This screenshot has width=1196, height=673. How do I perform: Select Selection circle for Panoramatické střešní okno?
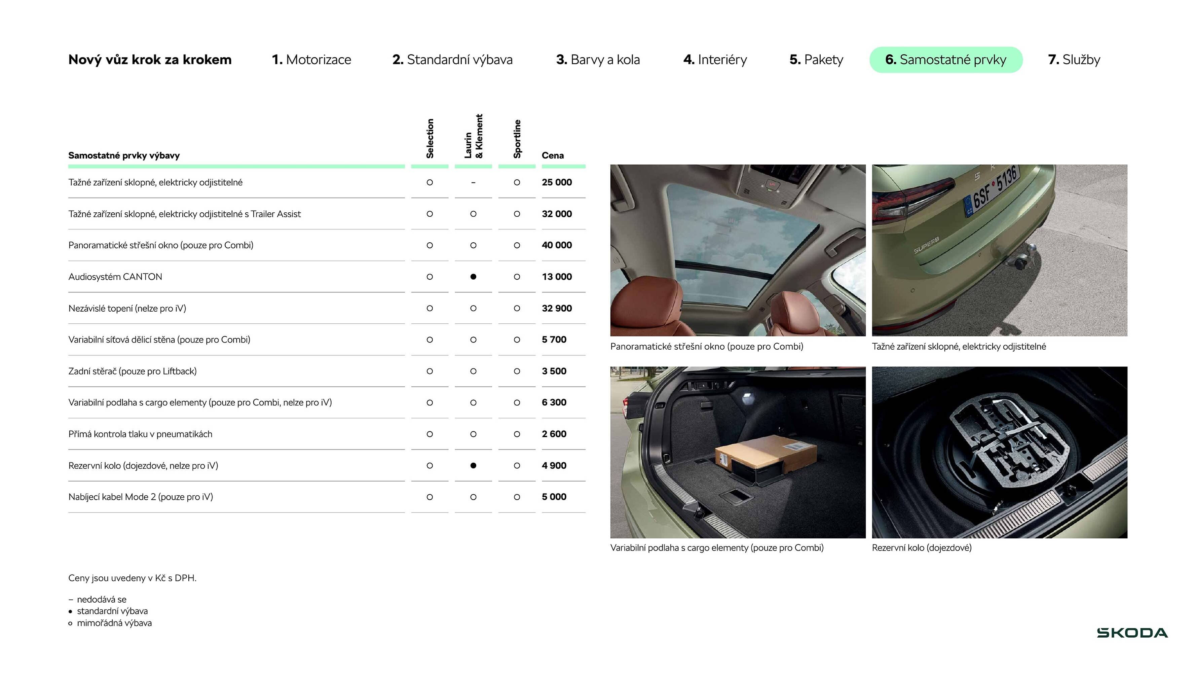(429, 245)
